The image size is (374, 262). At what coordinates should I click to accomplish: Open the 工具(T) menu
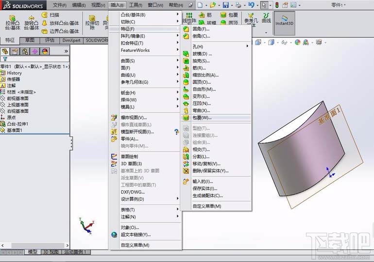pyautogui.click(x=136, y=5)
